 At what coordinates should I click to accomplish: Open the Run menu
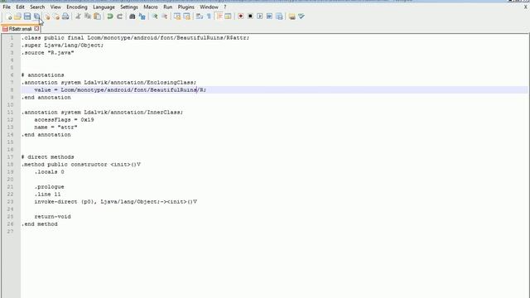click(167, 7)
